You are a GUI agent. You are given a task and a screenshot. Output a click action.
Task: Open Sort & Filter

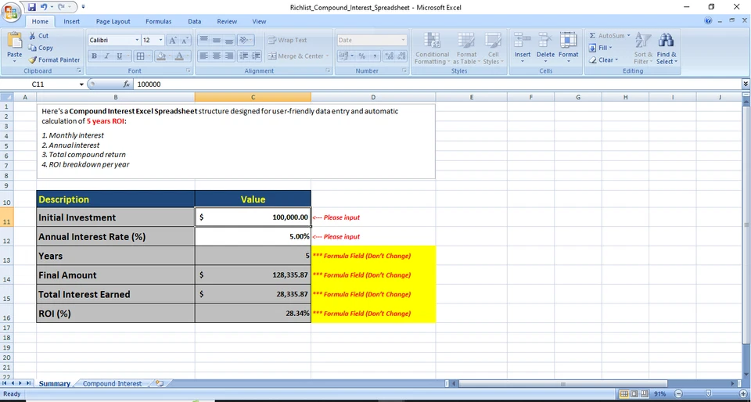click(x=643, y=48)
